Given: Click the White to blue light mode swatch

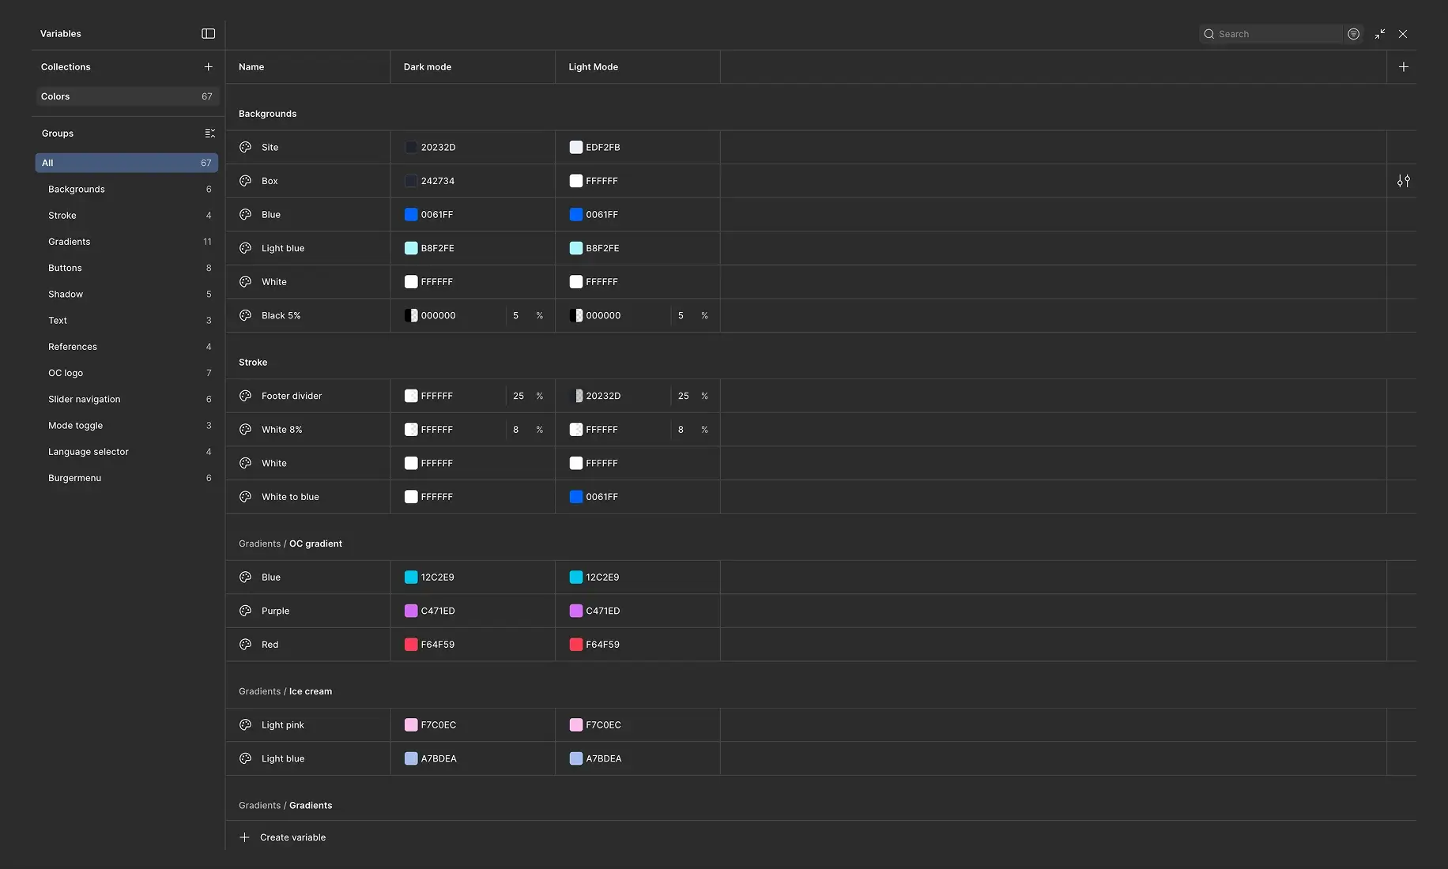Looking at the screenshot, I should (x=576, y=497).
